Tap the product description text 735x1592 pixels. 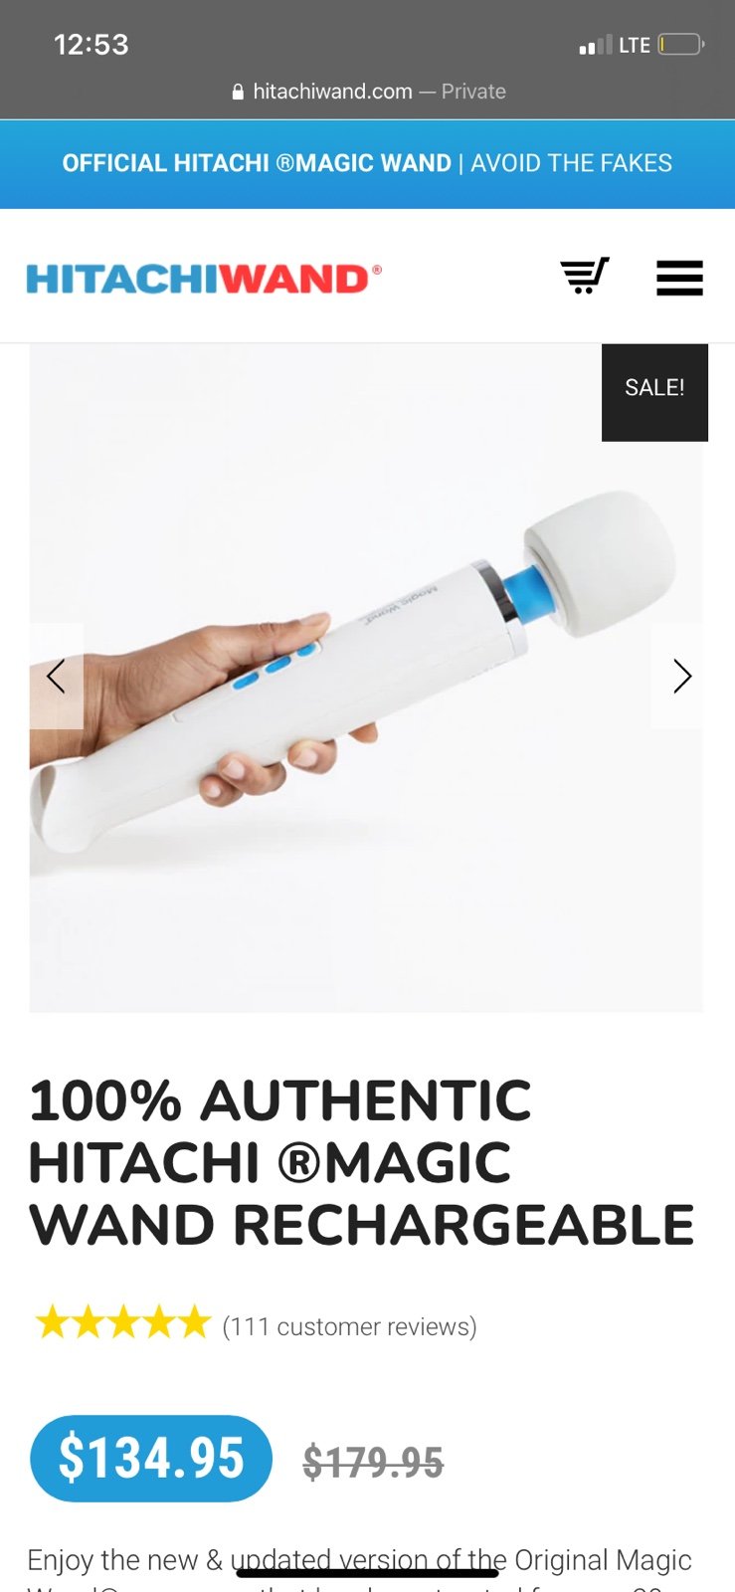point(359,1569)
